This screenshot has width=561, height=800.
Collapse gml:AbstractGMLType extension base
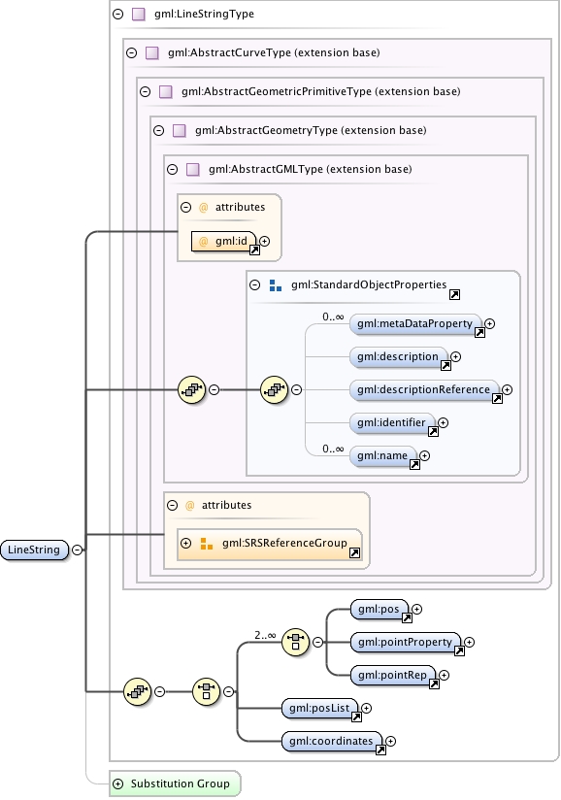coord(173,169)
